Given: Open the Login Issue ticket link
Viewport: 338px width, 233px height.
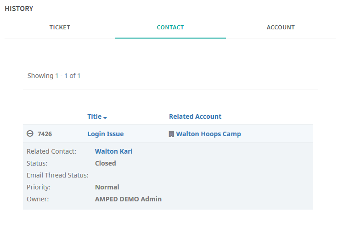Looking at the screenshot, I should point(106,134).
